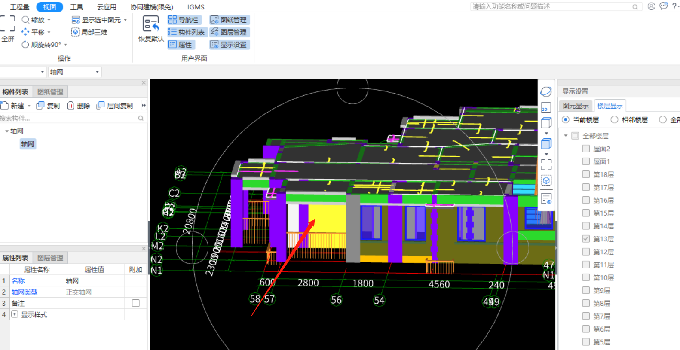Open the 顺旋转90° dropdown arrow
This screenshot has width=680, height=350.
click(x=66, y=45)
